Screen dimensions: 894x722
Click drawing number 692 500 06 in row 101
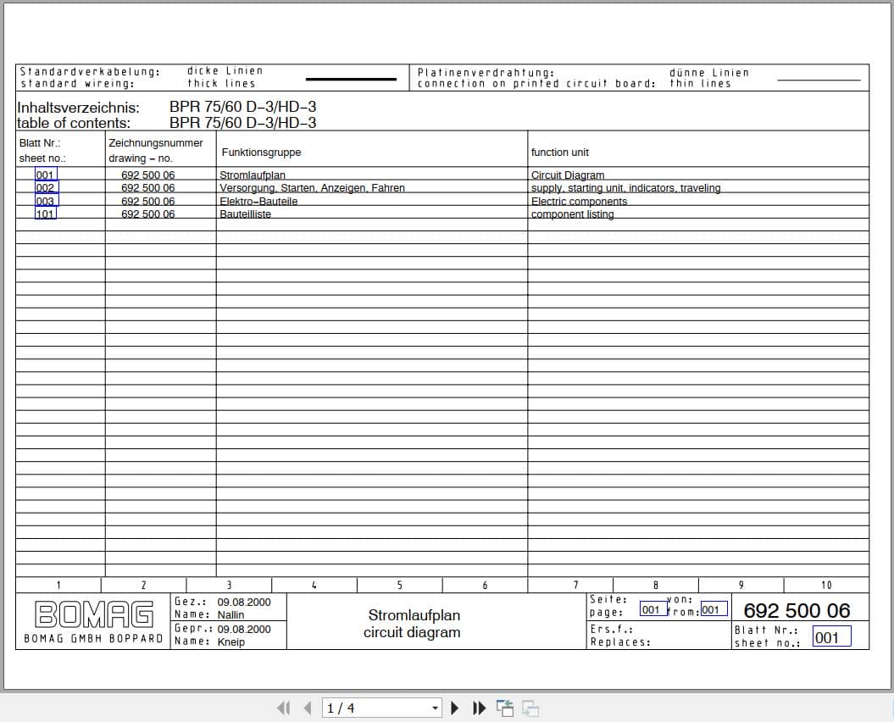coord(147,214)
